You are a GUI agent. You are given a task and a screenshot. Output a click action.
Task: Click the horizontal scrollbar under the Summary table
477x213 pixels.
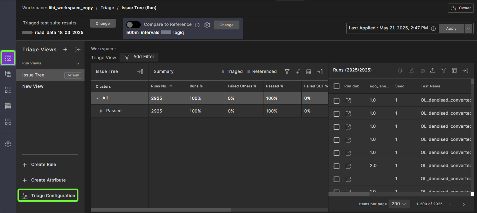(161, 210)
